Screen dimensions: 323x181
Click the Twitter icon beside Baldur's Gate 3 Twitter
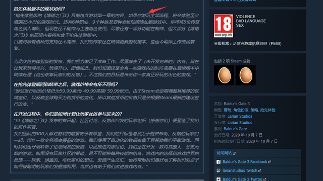click(x=219, y=179)
